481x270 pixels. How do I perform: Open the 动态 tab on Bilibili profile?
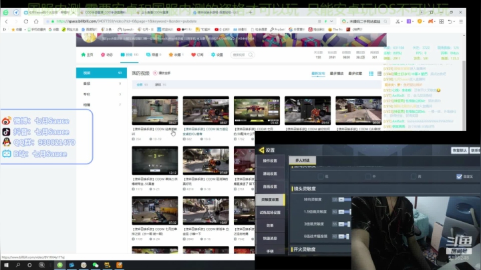[107, 55]
